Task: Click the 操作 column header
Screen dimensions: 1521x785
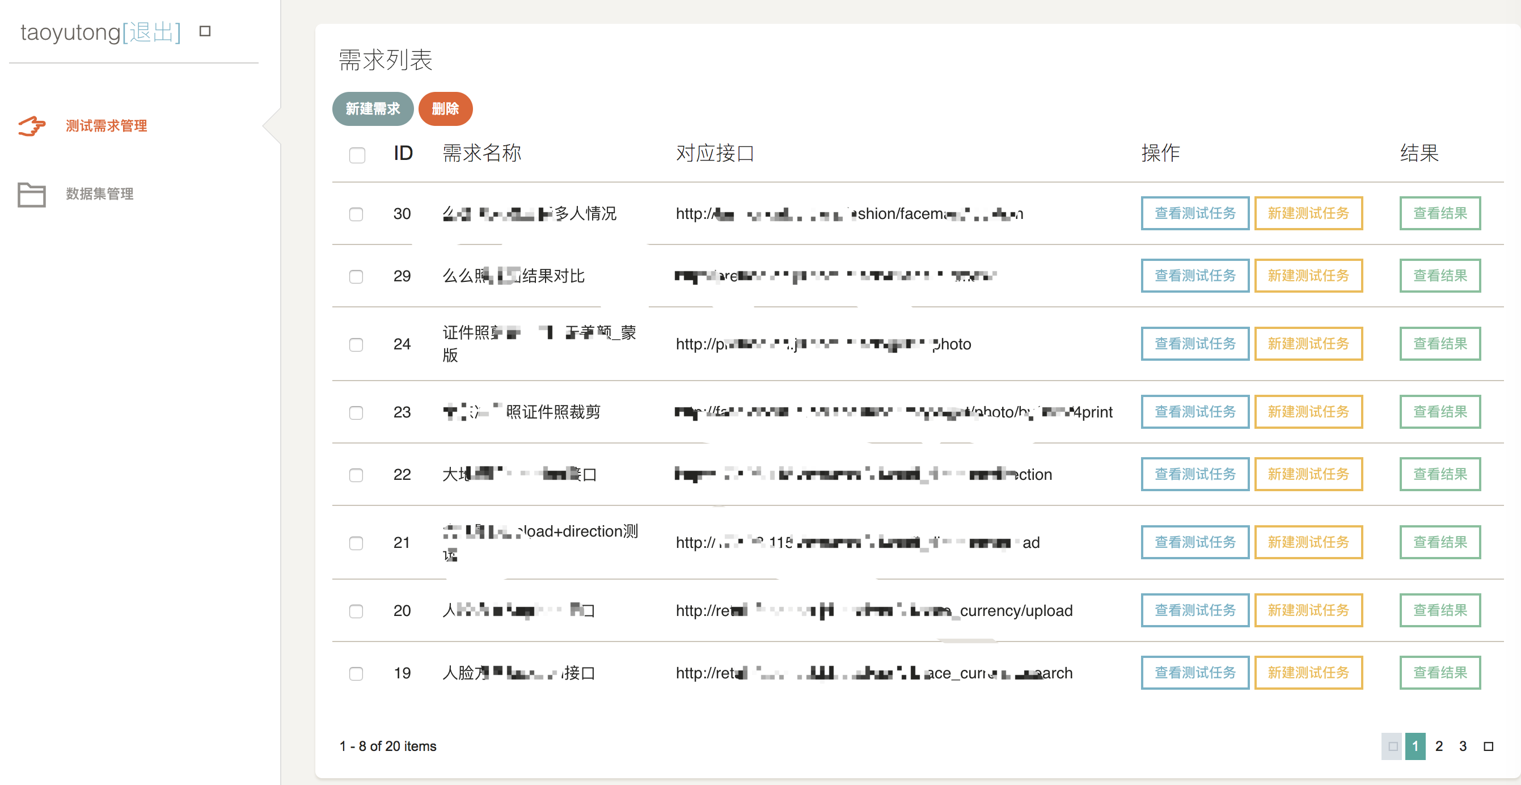Action: tap(1160, 154)
